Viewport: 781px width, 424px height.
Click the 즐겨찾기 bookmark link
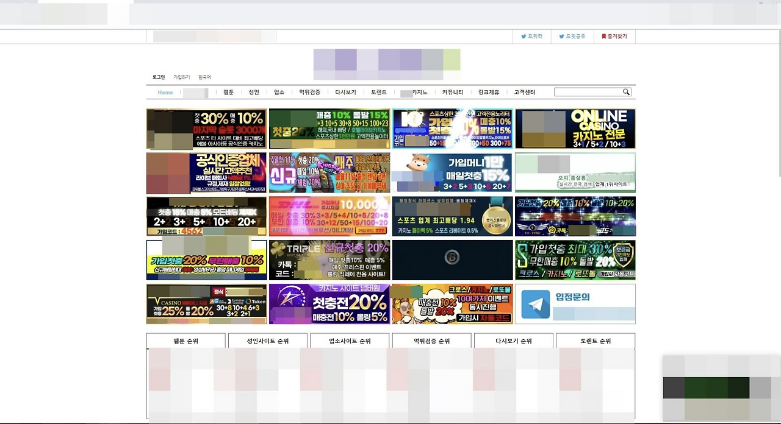(614, 37)
